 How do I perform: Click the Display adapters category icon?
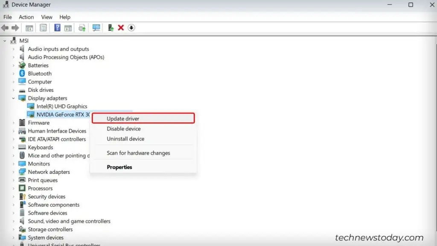coord(22,98)
